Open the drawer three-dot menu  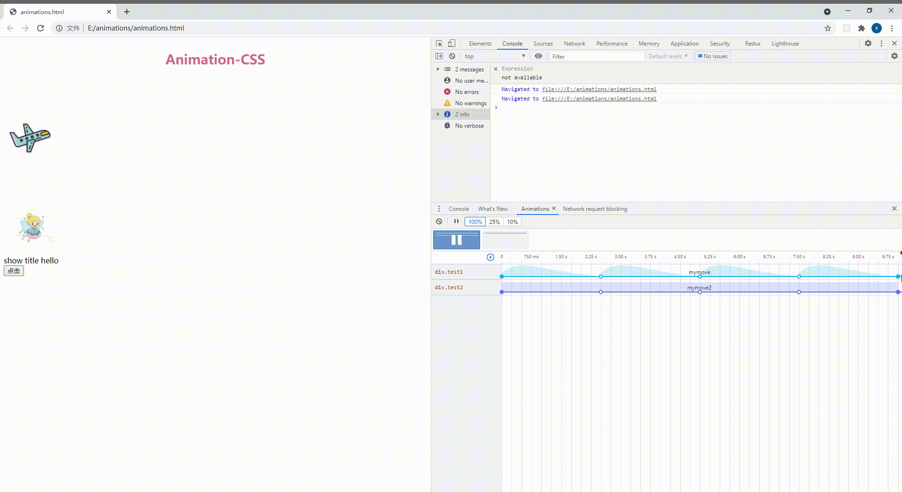[439, 209]
